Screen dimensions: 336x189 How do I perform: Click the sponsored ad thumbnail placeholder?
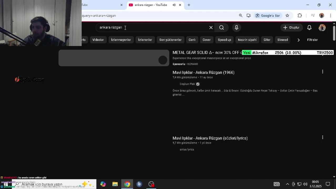click(114, 58)
